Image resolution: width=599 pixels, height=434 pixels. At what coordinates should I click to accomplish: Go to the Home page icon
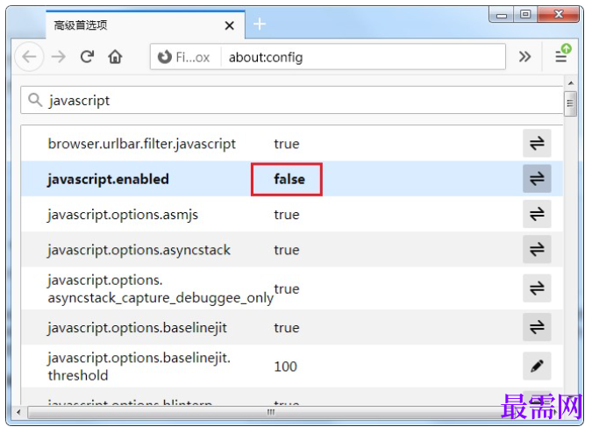(115, 57)
